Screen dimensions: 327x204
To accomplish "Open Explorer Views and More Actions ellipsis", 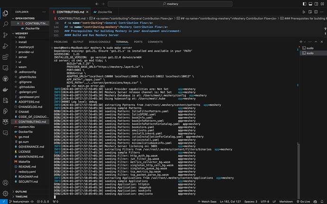I will pos(44,12).
